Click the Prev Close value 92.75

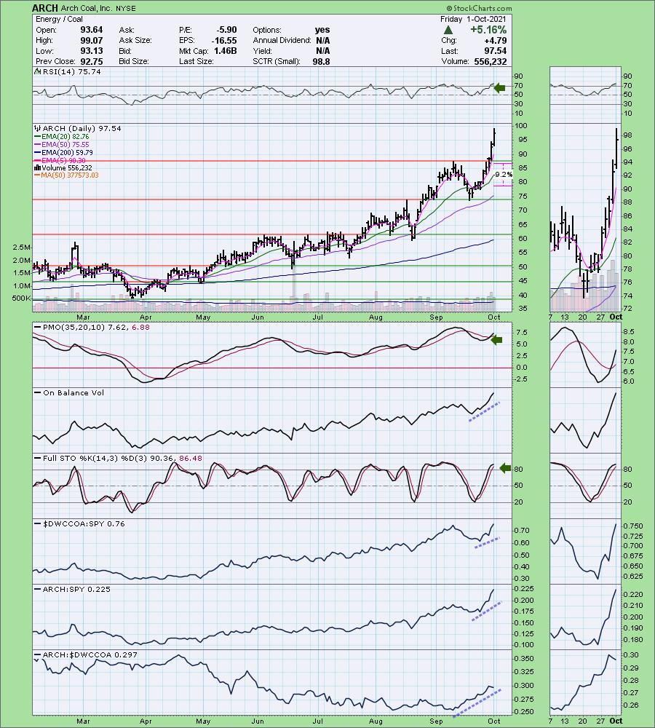(92, 61)
